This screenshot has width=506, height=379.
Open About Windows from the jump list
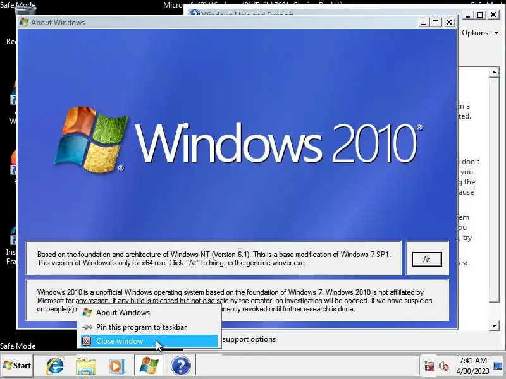click(149, 313)
